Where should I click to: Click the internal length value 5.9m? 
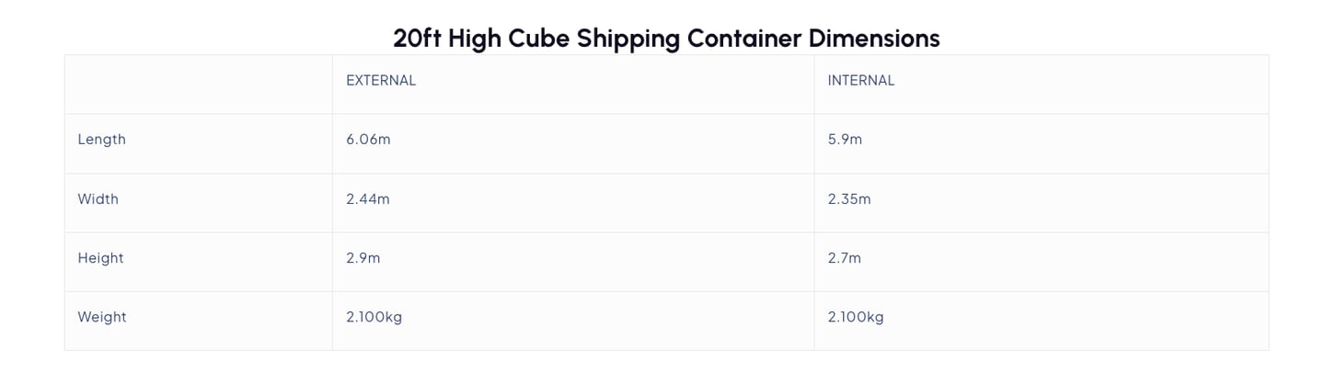point(845,140)
